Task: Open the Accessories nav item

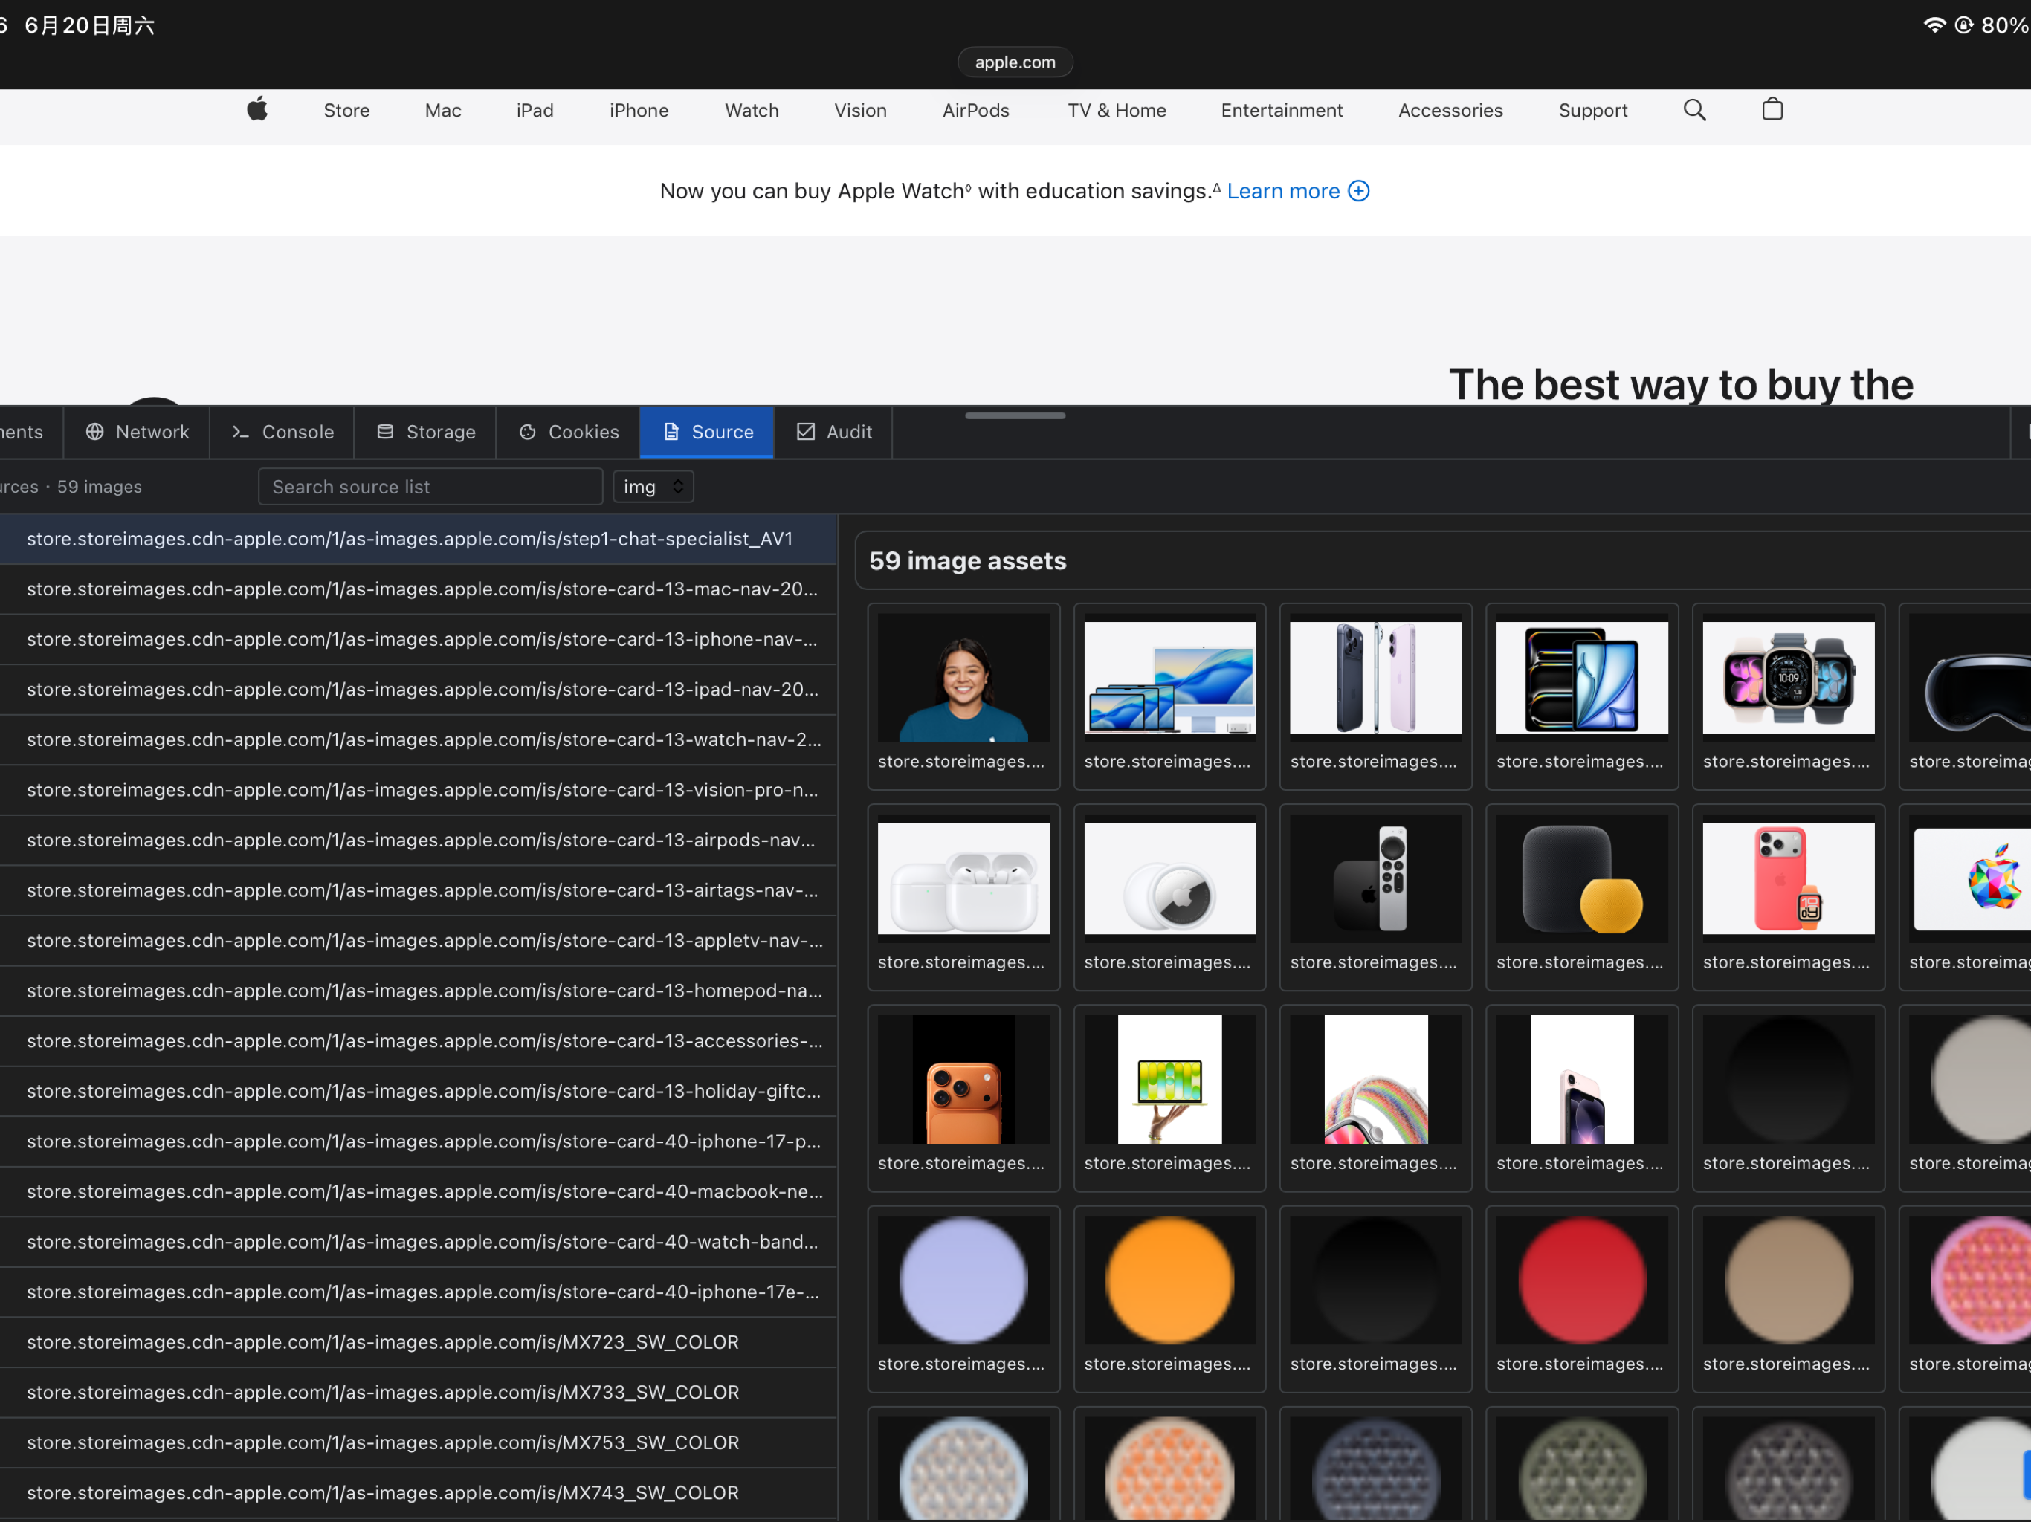Action: coord(1450,110)
